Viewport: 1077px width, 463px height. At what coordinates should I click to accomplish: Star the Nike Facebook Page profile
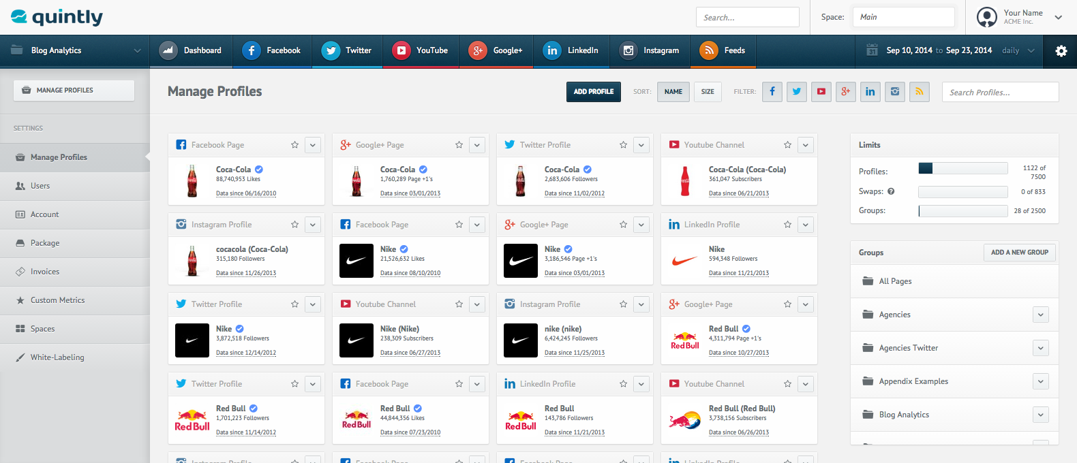[x=459, y=225]
